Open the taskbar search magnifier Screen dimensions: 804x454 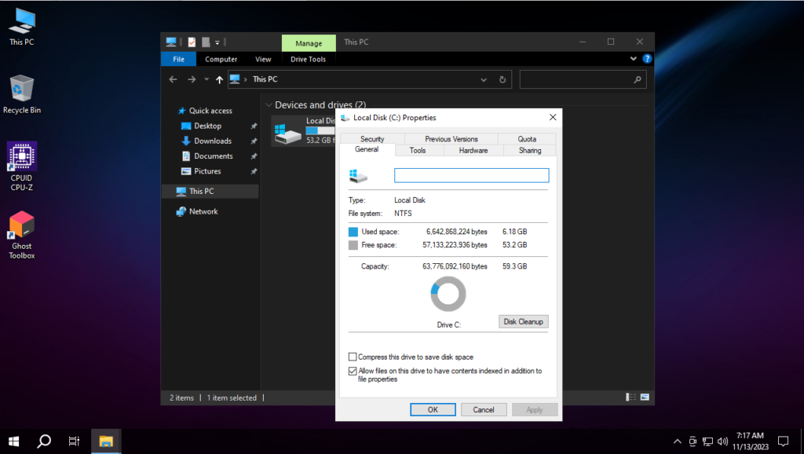[x=45, y=441]
